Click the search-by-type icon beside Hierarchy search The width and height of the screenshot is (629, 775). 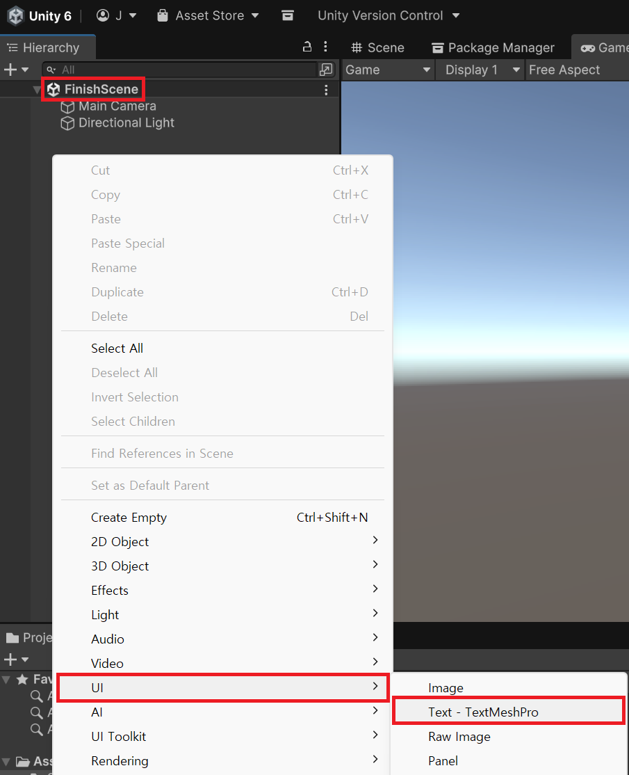click(326, 70)
